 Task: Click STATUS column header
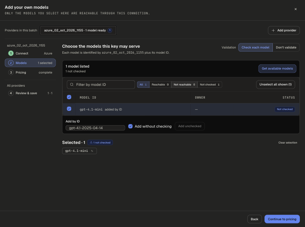[x=289, y=97]
